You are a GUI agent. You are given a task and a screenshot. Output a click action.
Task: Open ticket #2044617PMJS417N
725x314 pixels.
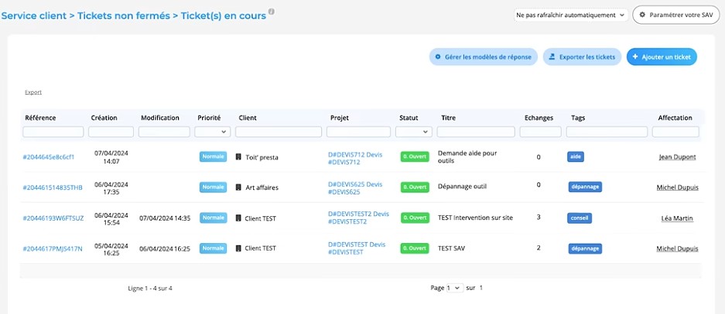pos(53,248)
